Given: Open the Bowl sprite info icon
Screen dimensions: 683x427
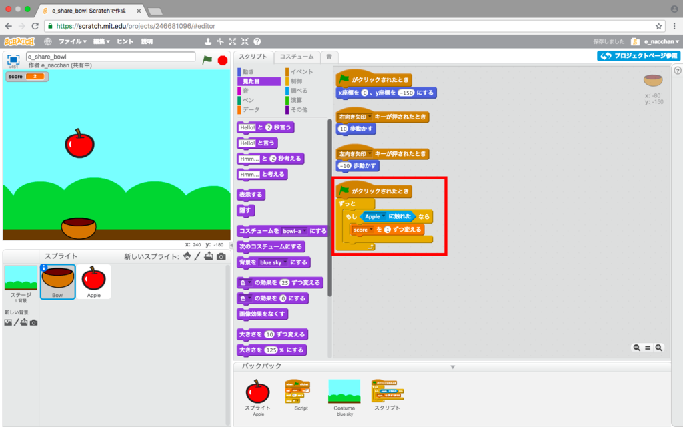Looking at the screenshot, I should coord(44,268).
